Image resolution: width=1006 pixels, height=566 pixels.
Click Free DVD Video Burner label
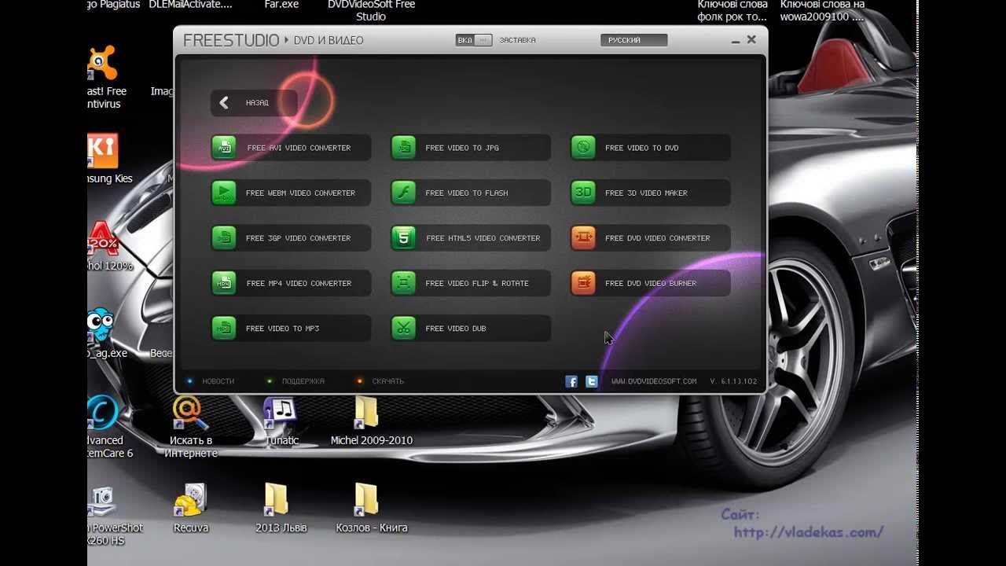[651, 284]
